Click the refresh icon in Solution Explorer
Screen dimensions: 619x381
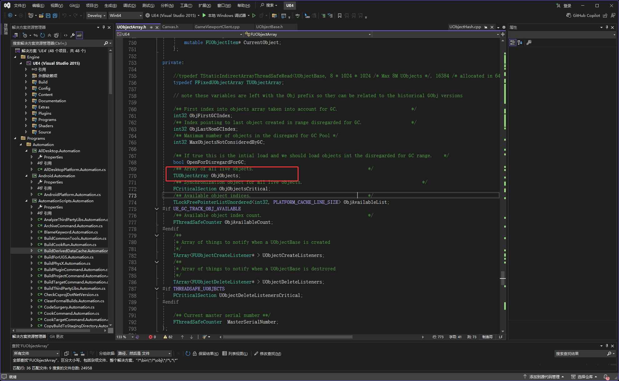point(43,35)
